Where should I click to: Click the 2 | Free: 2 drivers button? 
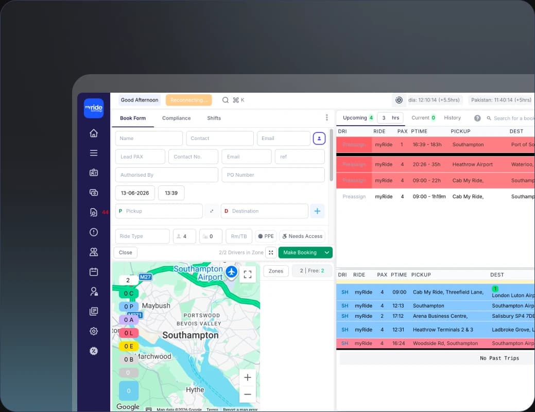point(312,271)
